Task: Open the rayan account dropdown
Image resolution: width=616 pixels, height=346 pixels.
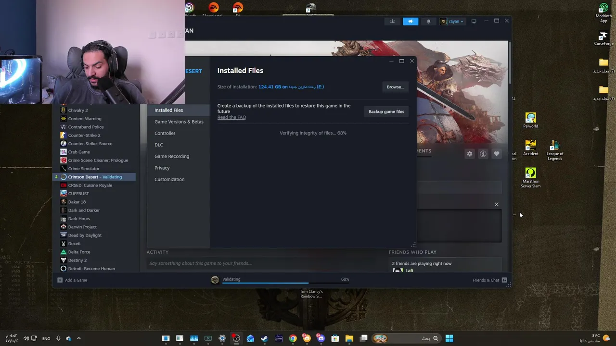Action: (453, 21)
